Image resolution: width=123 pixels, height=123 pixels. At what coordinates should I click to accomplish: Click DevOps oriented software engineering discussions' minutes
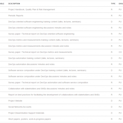point(40,28)
